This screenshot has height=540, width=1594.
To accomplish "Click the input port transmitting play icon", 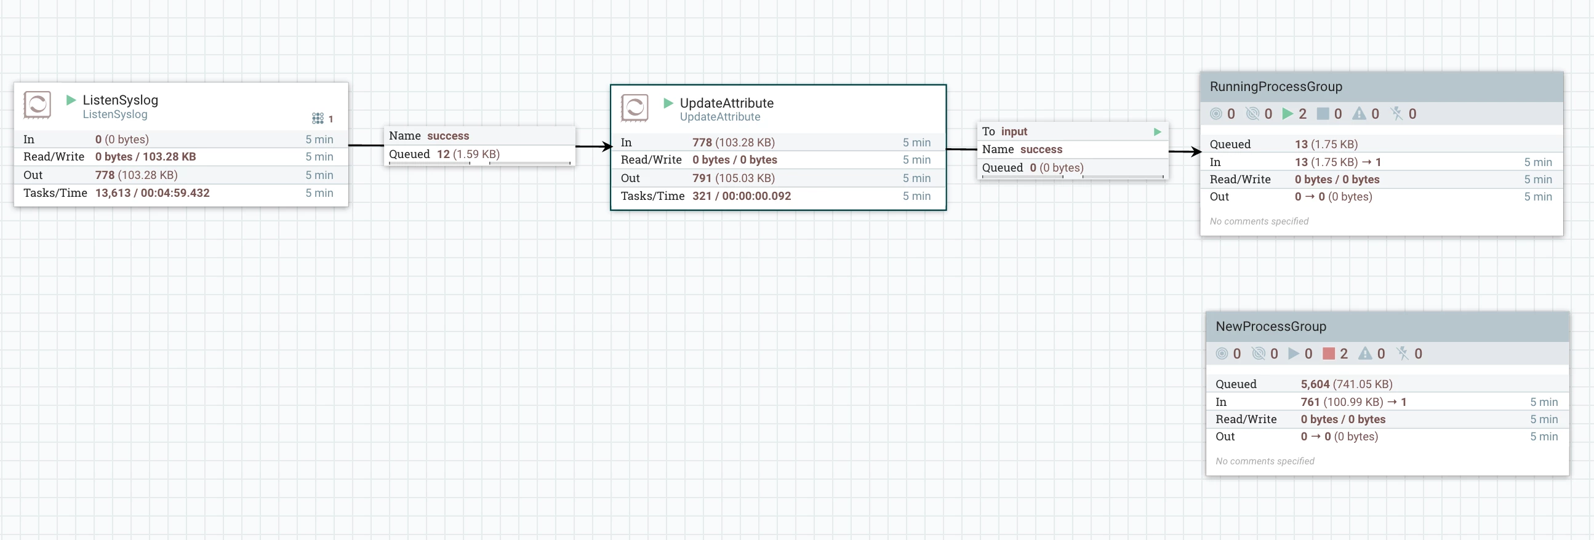I will (1157, 132).
